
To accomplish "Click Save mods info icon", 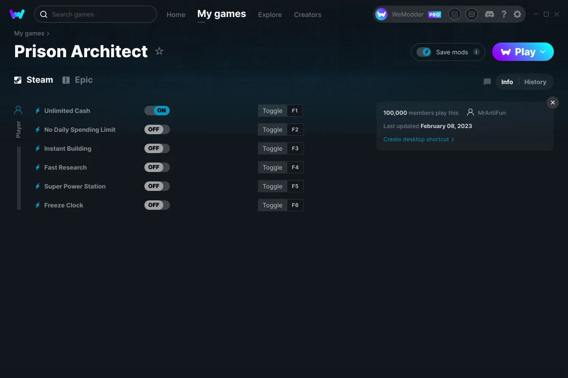I will point(476,52).
